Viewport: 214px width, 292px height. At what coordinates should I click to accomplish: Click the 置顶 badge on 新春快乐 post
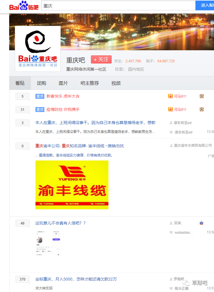click(40, 96)
